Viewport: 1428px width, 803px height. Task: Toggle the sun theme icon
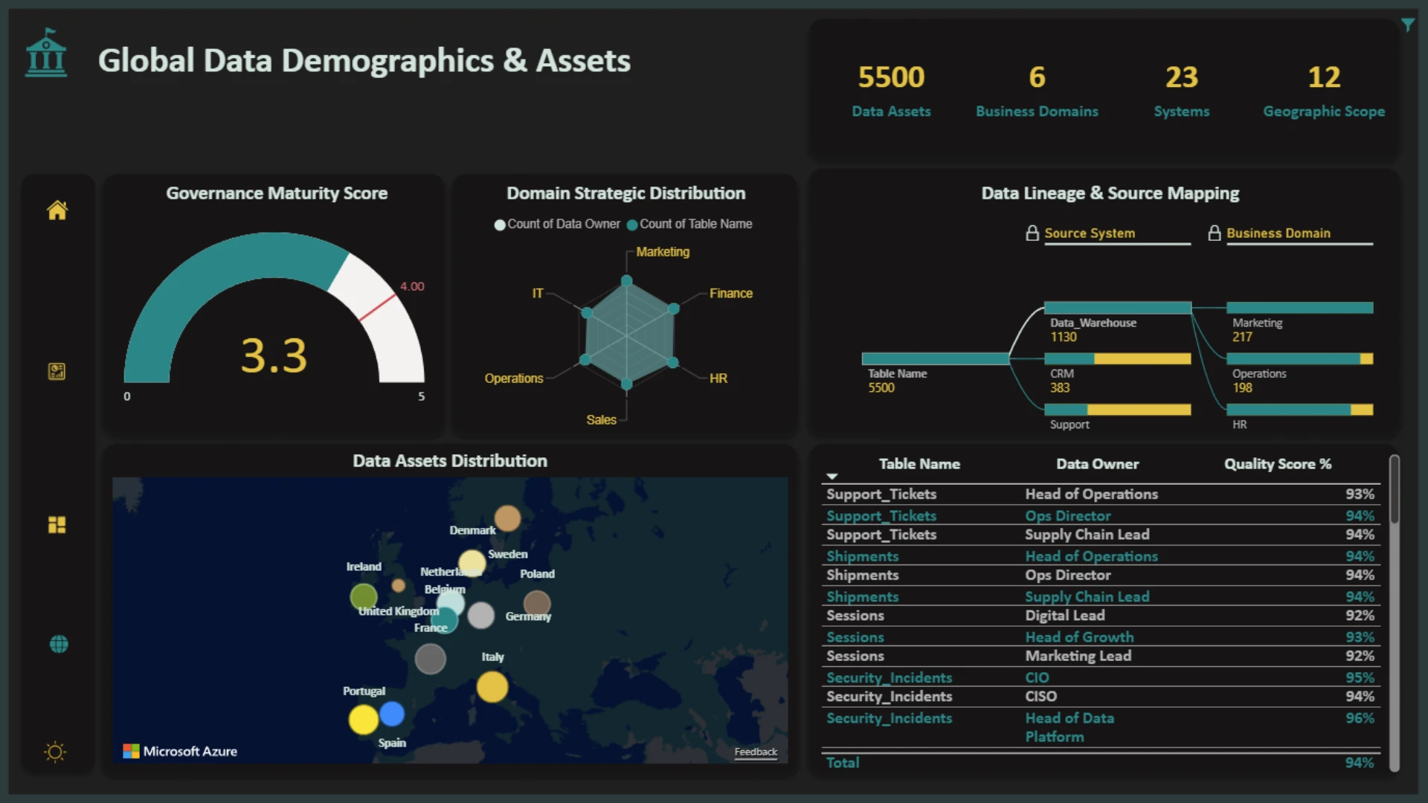click(x=55, y=752)
